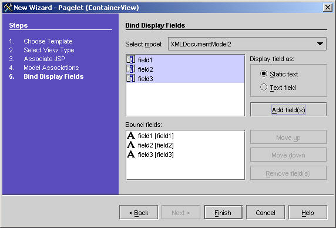The height and width of the screenshot is (228, 336).
Task: Click the Add field(s) button
Action: click(x=288, y=110)
